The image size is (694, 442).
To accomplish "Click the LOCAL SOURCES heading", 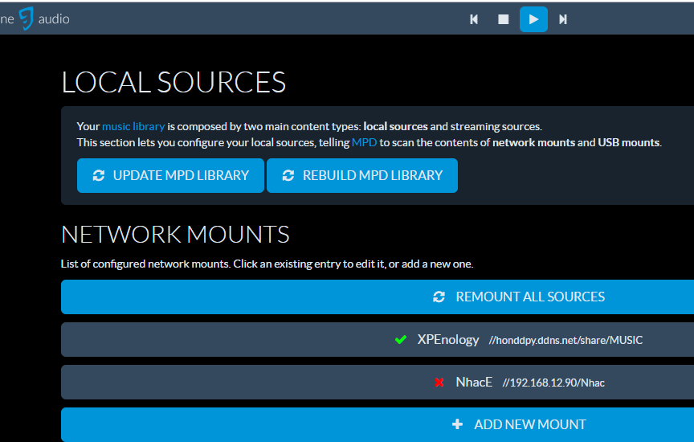I will pos(173,83).
